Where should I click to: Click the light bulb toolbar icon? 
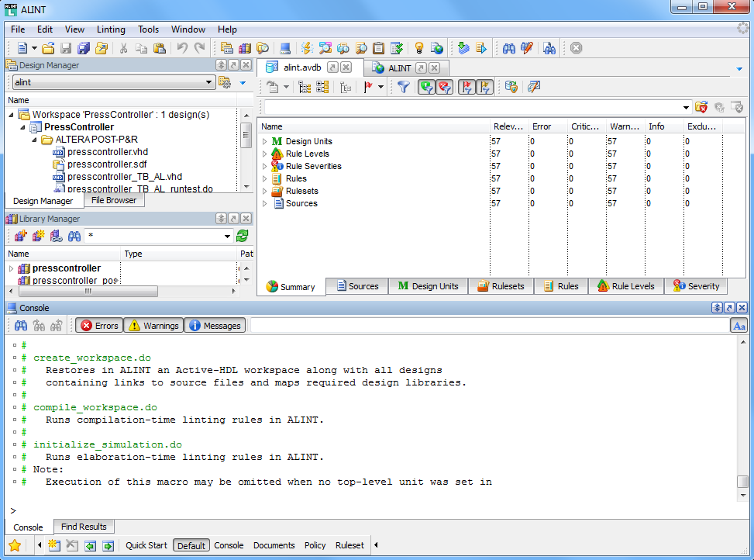click(x=418, y=48)
